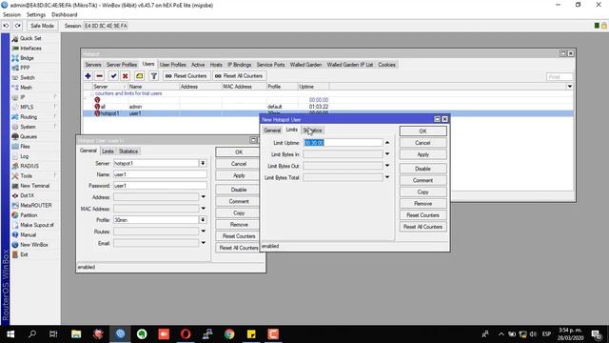Image resolution: width=609 pixels, height=343 pixels.
Task: Open Partition in the sidebar
Action: pos(29,215)
